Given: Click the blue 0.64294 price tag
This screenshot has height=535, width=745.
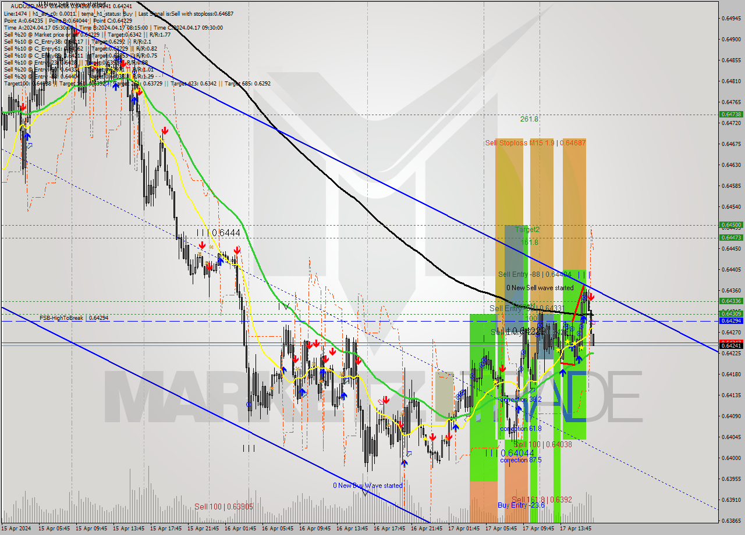Looking at the screenshot, I should tap(731, 320).
